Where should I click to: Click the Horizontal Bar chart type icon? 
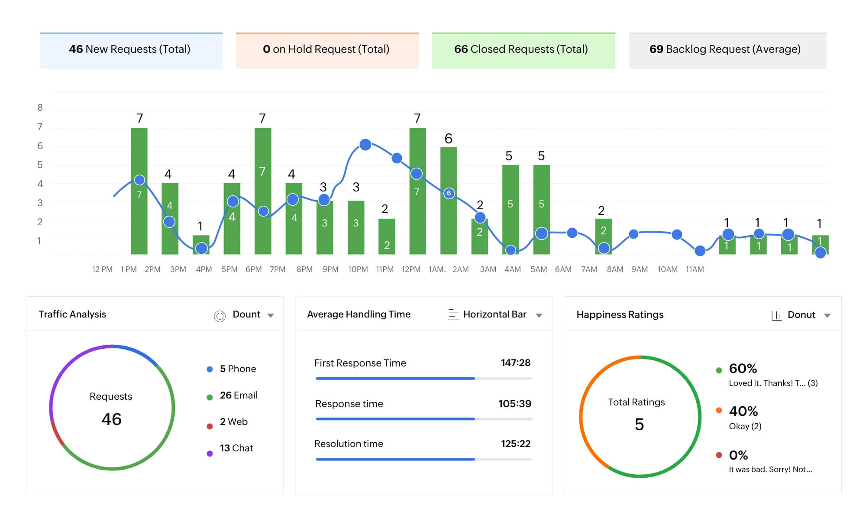[x=453, y=314]
